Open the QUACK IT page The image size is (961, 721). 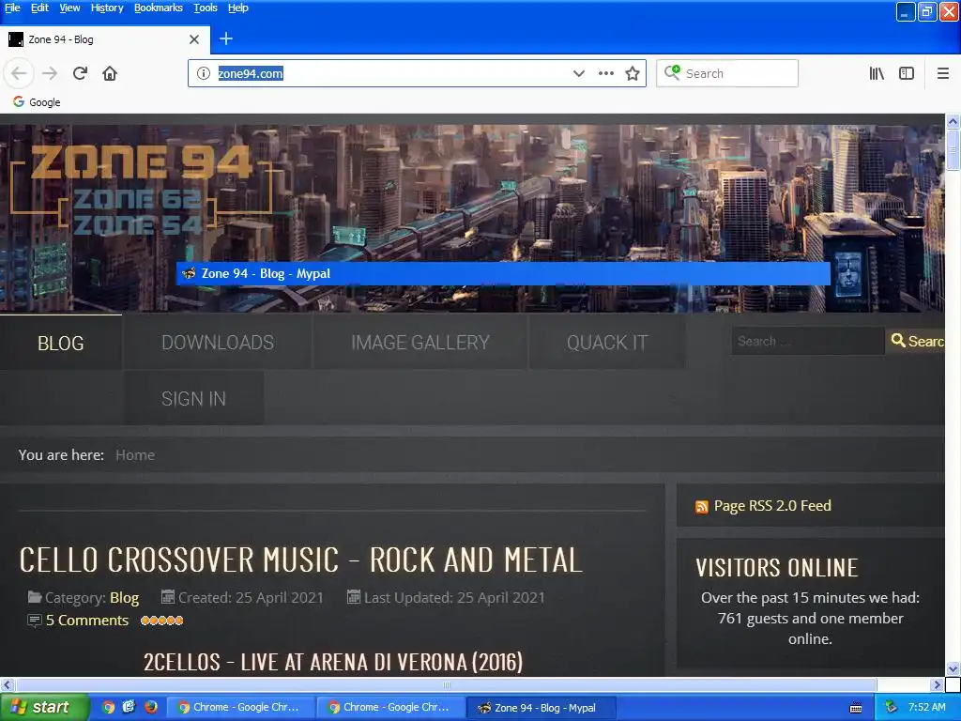(607, 342)
